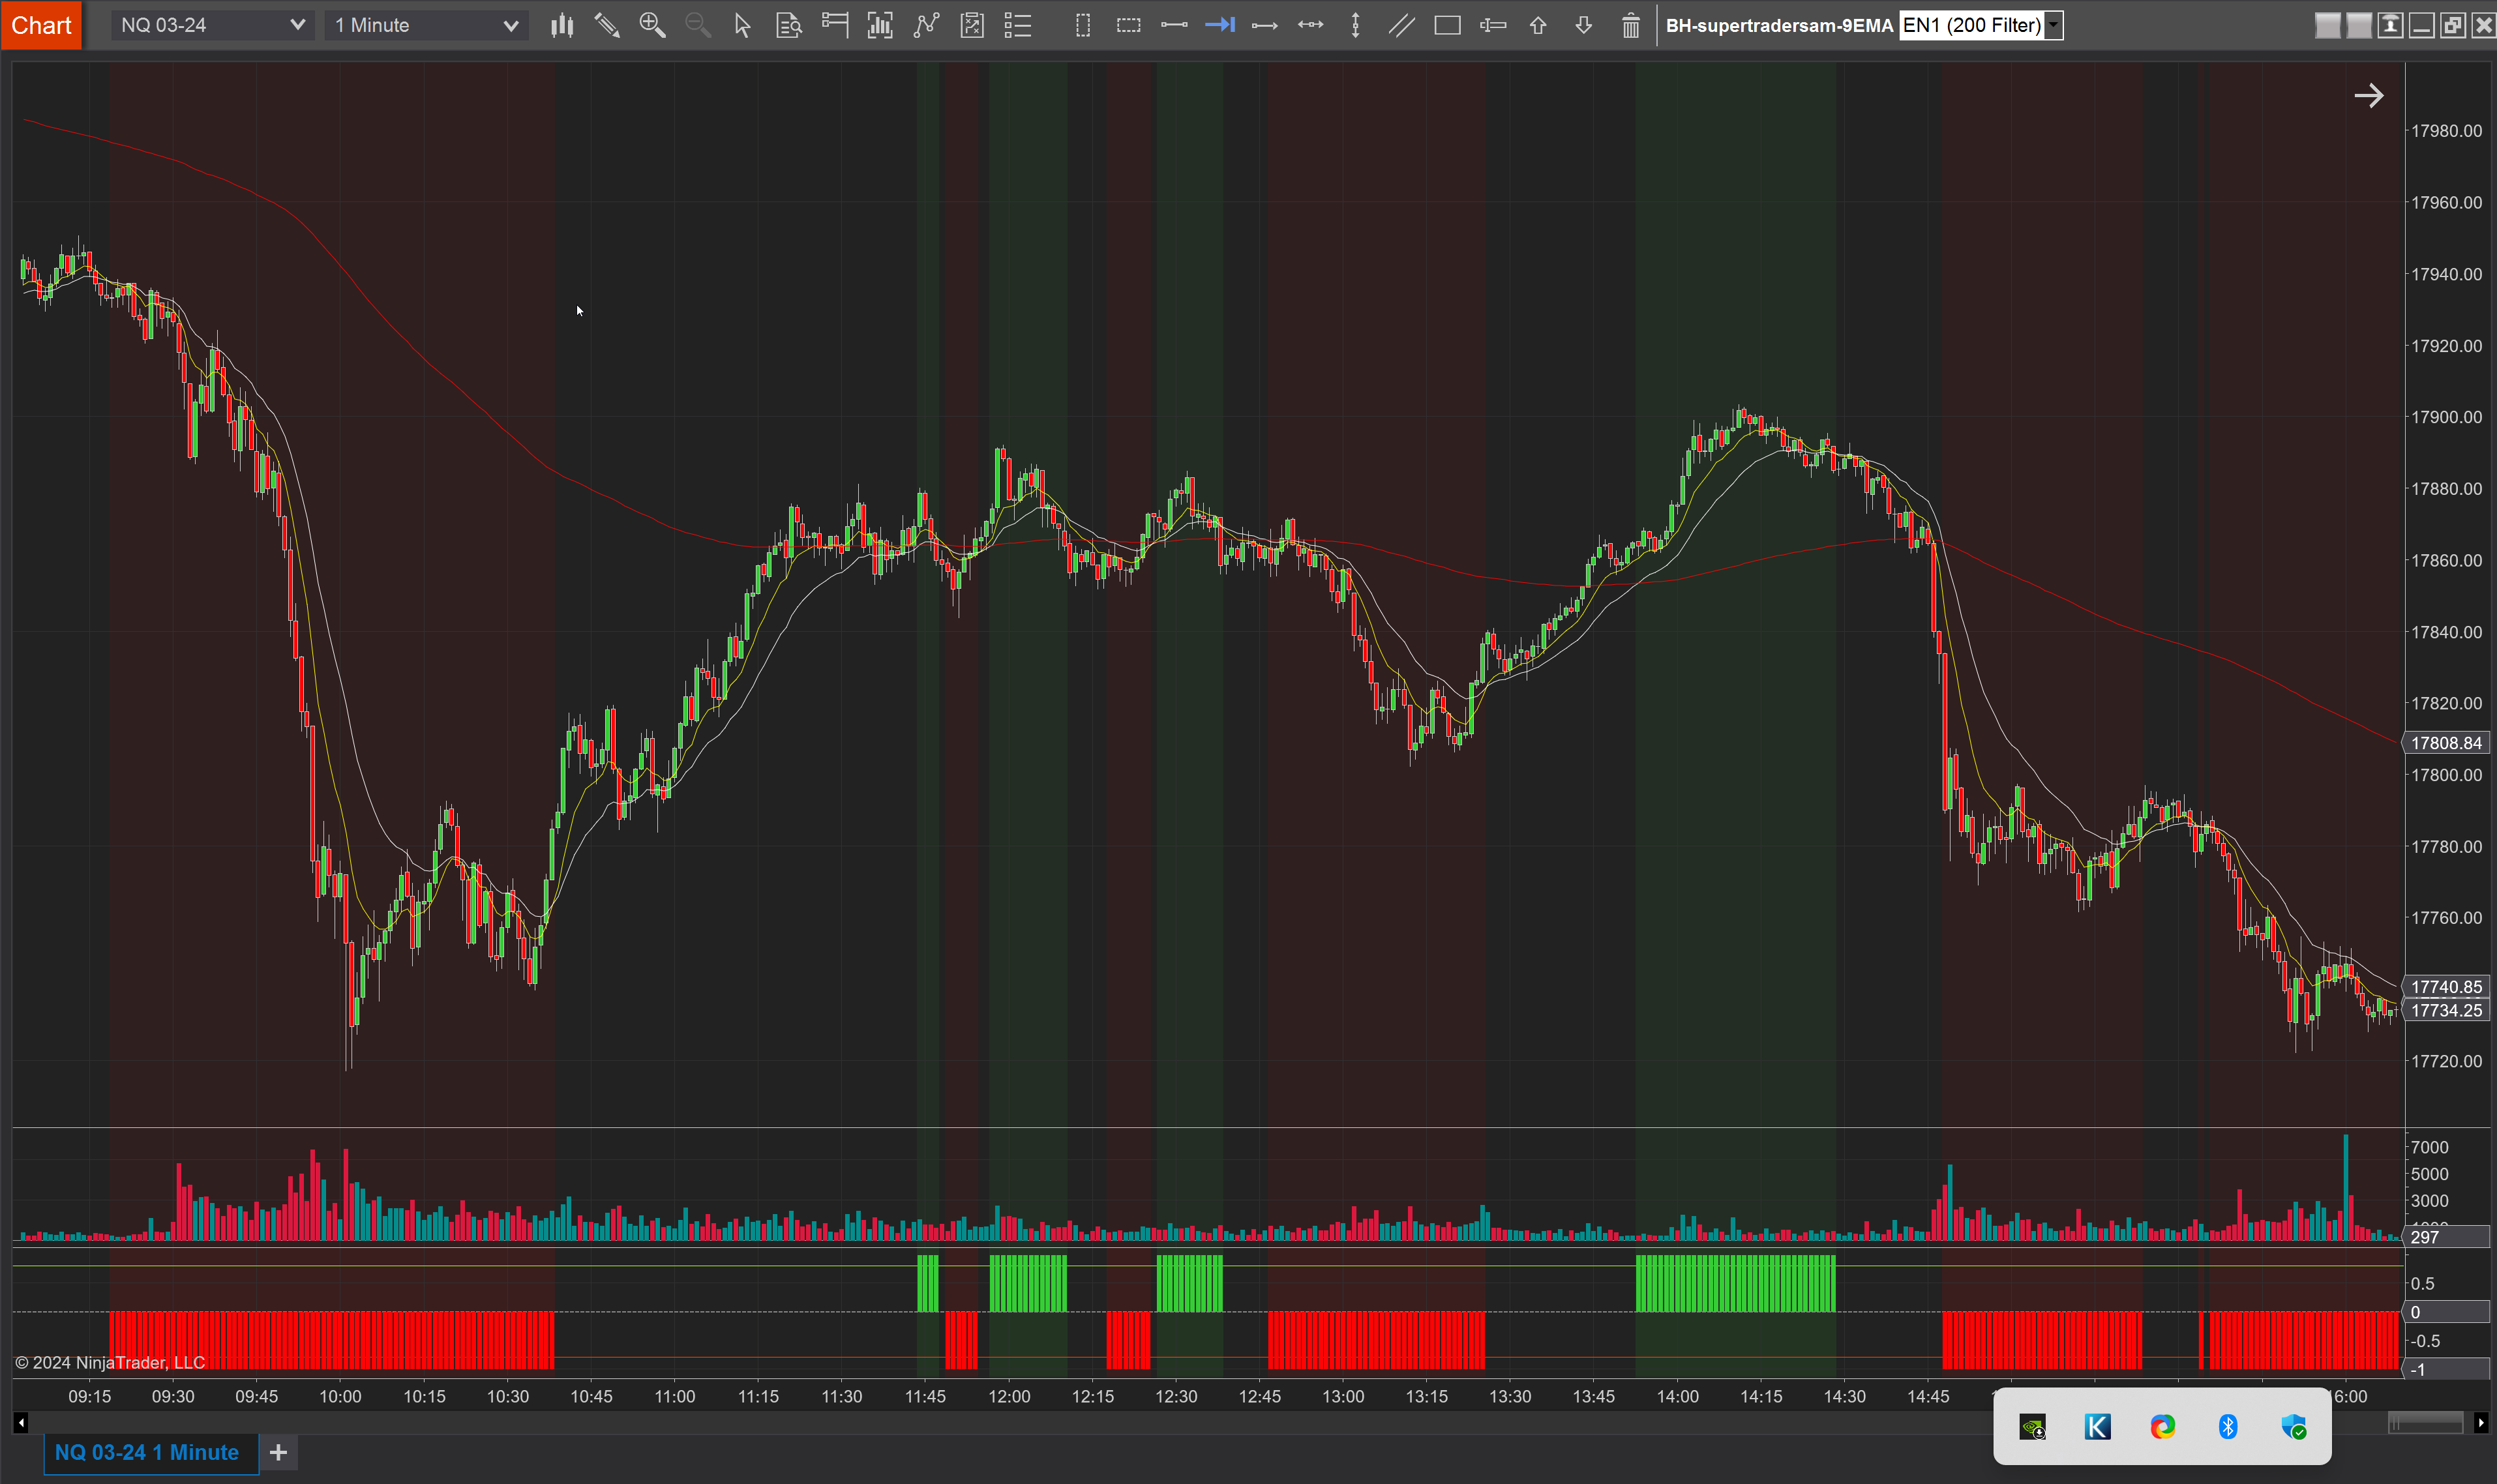The height and width of the screenshot is (1484, 2497).
Task: Click the second gray link square button
Action: (2359, 25)
